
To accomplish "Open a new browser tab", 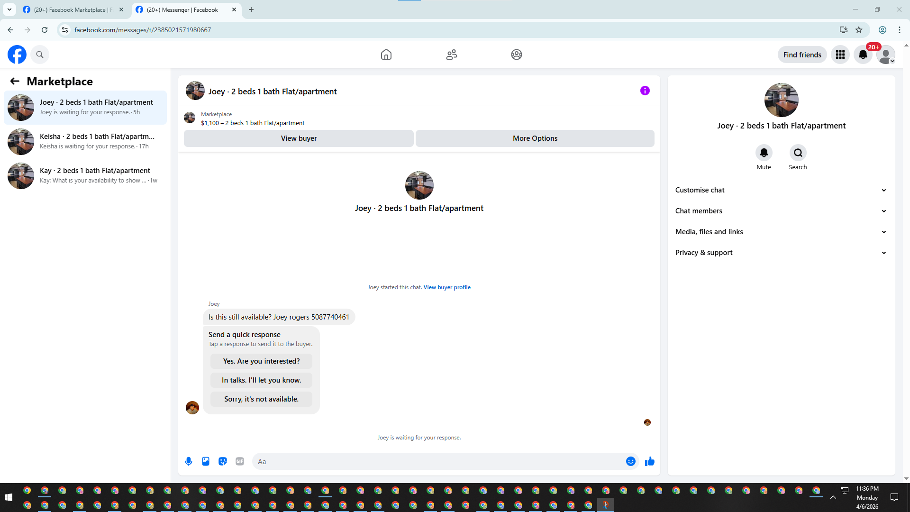I will pyautogui.click(x=251, y=9).
